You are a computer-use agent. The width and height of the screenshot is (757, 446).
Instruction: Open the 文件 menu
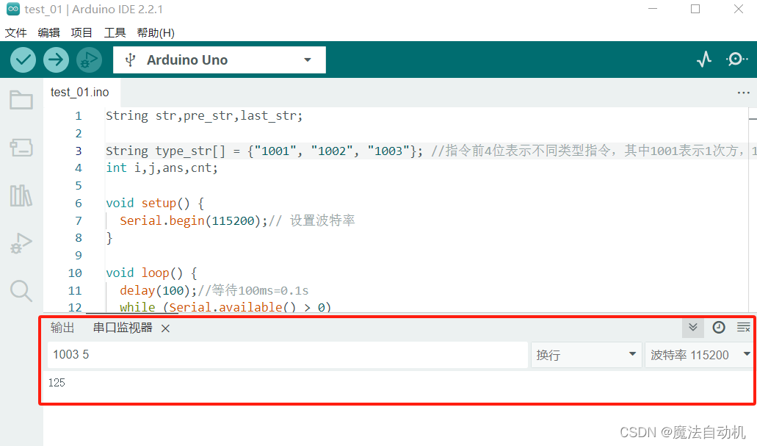pyautogui.click(x=16, y=33)
